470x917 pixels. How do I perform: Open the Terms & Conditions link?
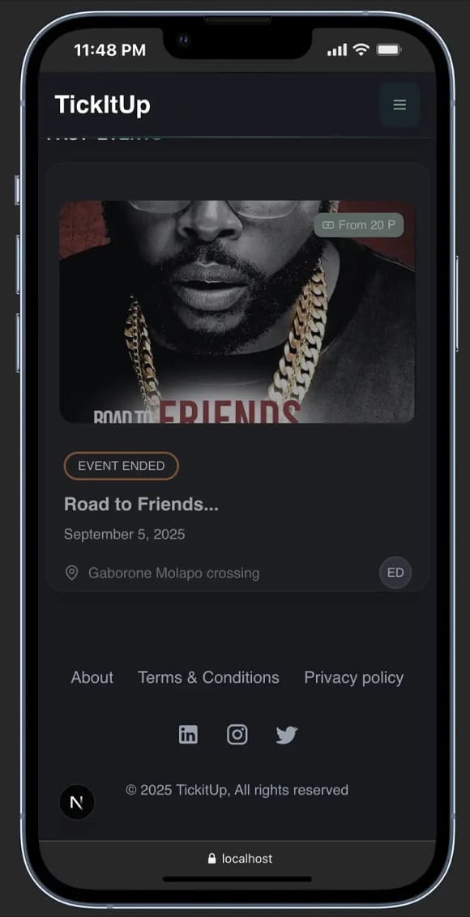208,678
